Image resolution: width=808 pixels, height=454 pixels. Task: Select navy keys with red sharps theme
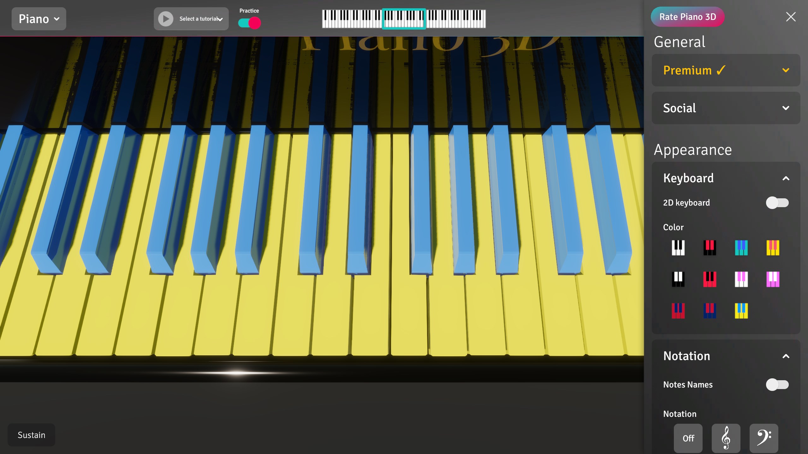(x=710, y=311)
